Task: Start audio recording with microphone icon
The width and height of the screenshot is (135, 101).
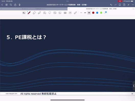Action: pos(19,5)
